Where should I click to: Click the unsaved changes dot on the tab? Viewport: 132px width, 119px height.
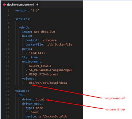[x=37, y=5]
